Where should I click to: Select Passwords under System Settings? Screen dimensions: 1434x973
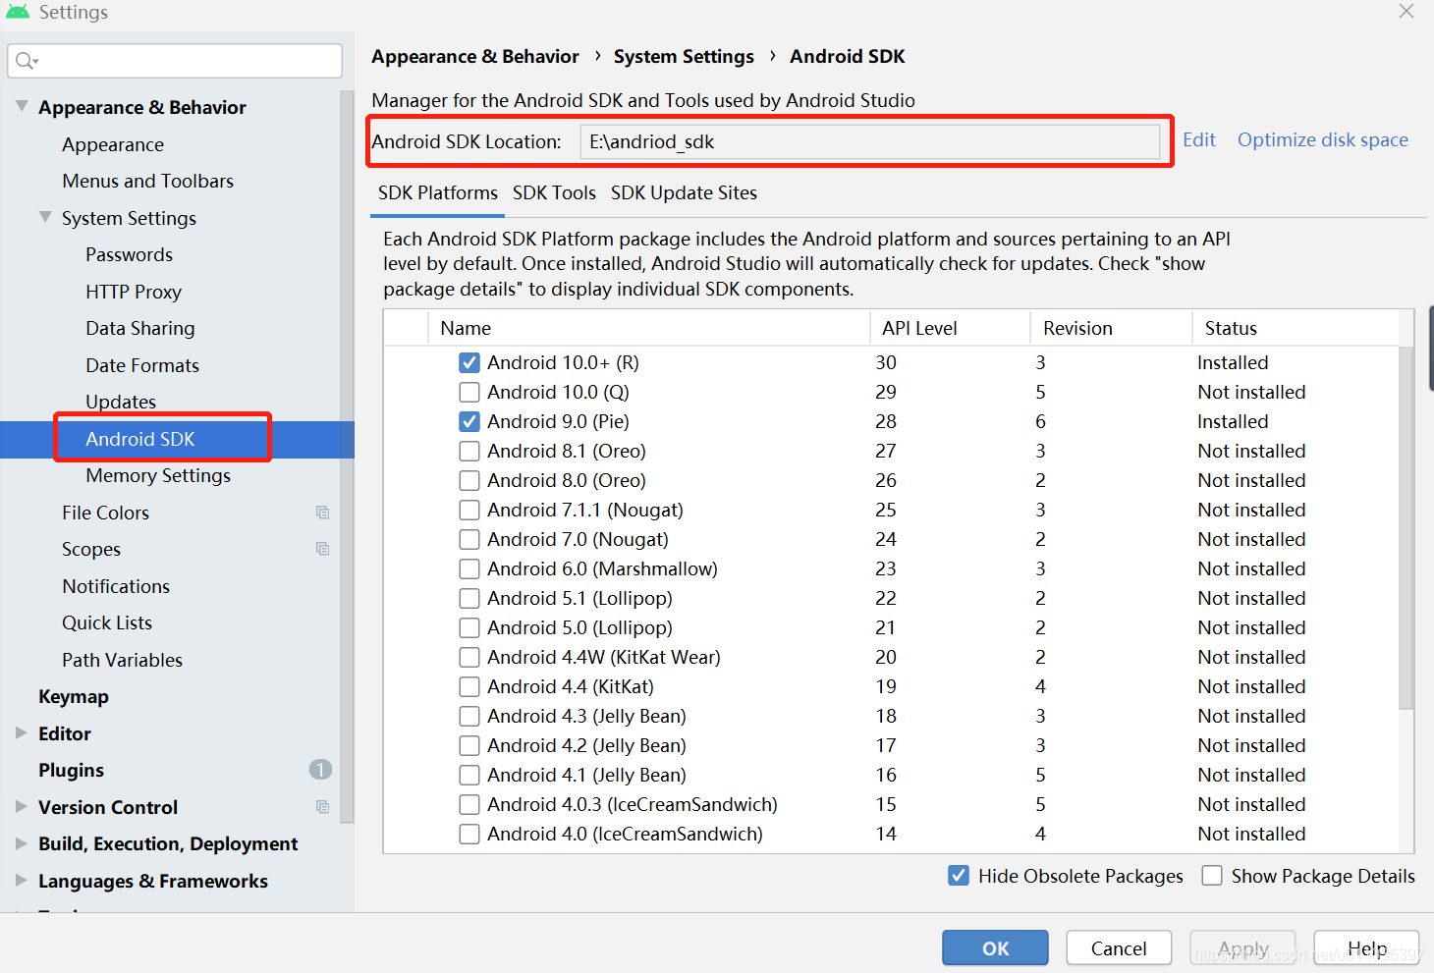pyautogui.click(x=129, y=254)
